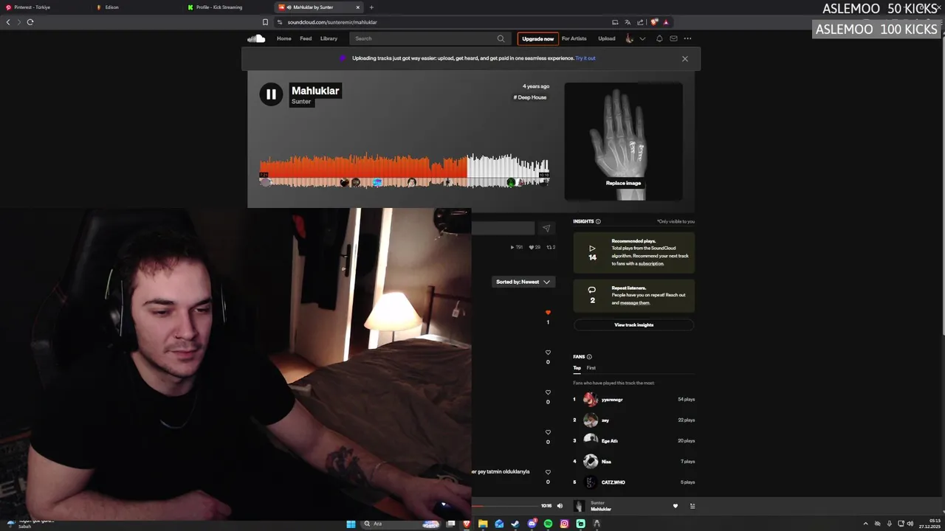Expand hidden system tray icons chevron
945x531 pixels.
865,524
